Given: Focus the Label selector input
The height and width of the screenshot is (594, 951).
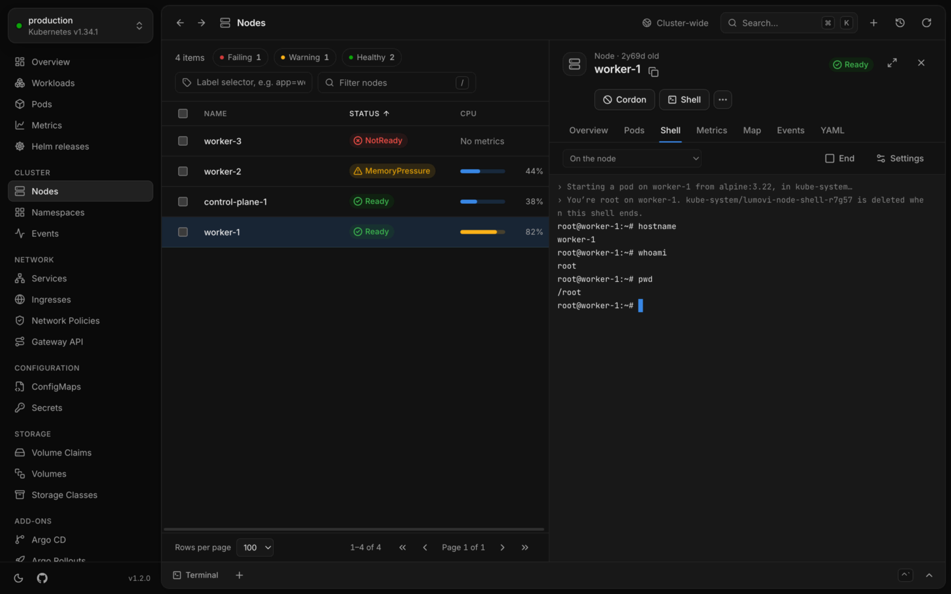Looking at the screenshot, I should tap(244, 82).
